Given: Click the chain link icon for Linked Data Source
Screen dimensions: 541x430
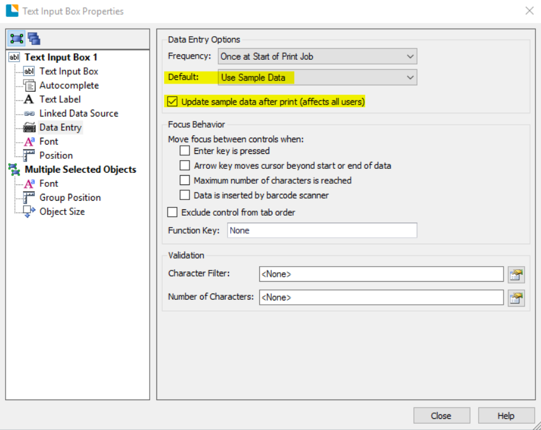Looking at the screenshot, I should click(29, 113).
